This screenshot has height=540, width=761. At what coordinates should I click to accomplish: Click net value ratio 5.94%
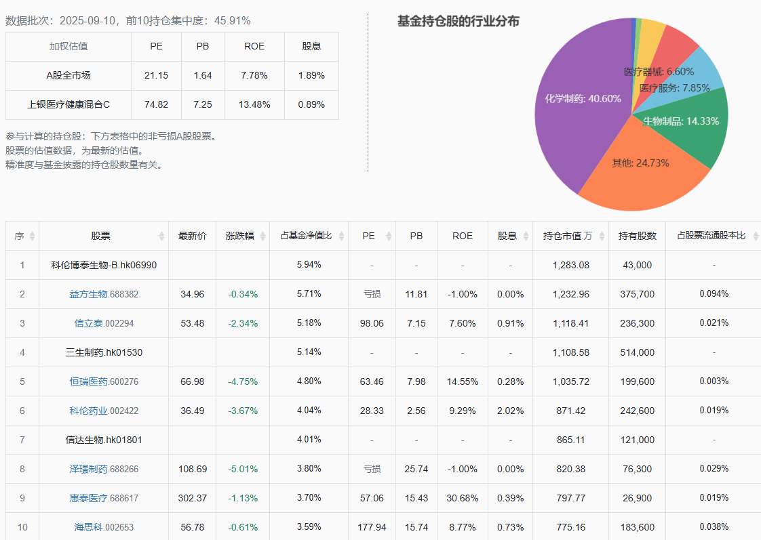pyautogui.click(x=309, y=265)
